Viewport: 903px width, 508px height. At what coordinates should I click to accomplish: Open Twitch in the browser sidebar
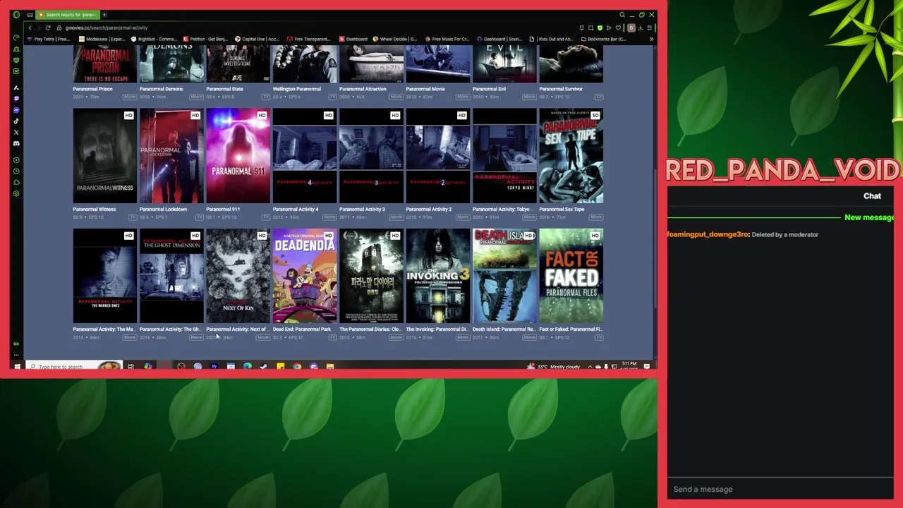pos(16,99)
